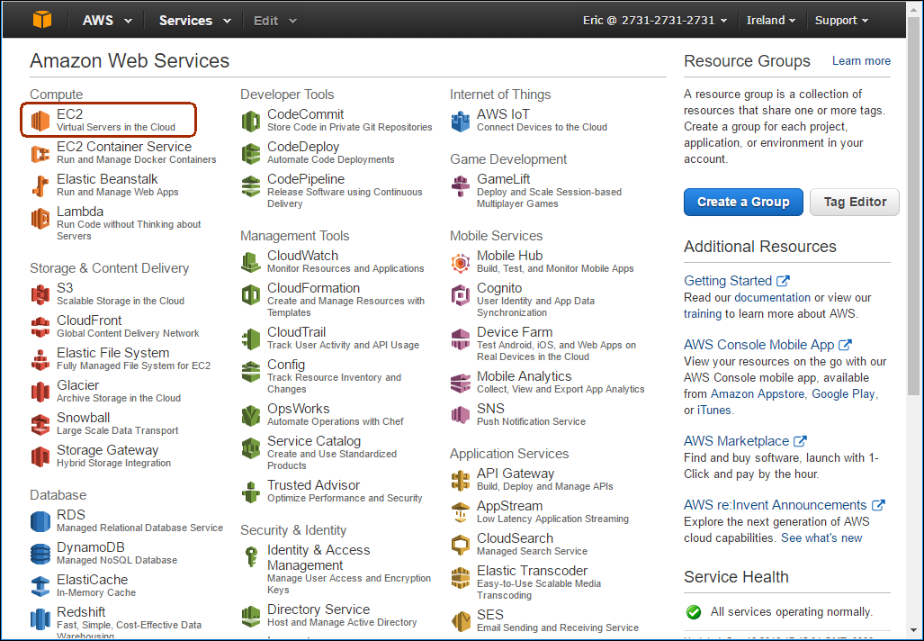Viewport: 924px width, 641px height.
Task: Open the training link
Action: tap(702, 313)
